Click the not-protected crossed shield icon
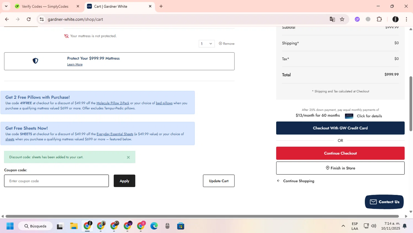 tap(66, 36)
